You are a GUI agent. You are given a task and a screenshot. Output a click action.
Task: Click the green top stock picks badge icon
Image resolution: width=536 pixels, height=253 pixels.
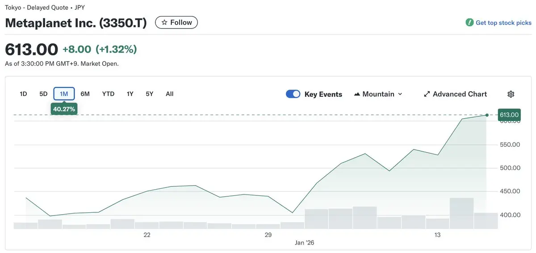469,22
